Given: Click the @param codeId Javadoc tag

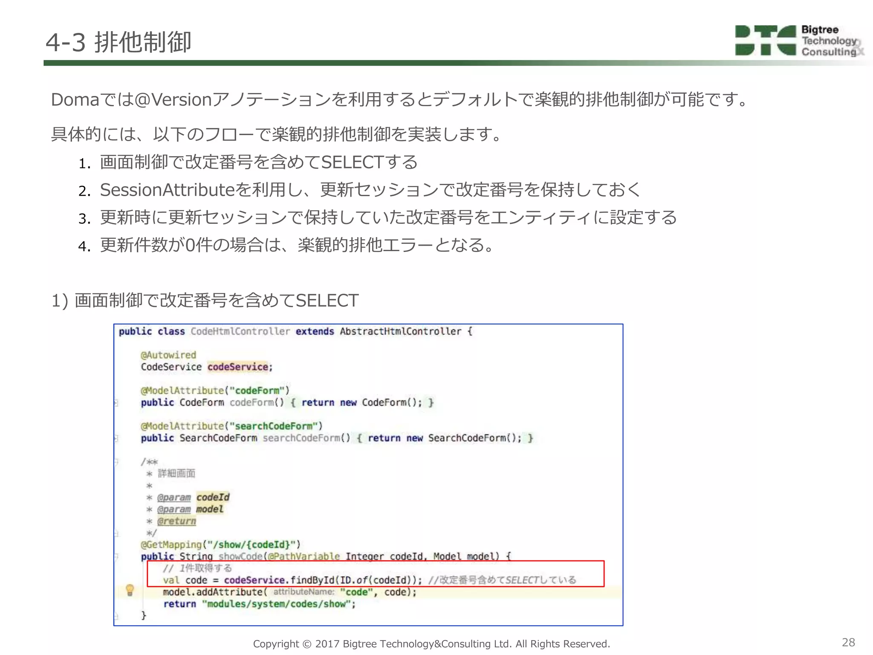Looking at the screenshot, I should (x=193, y=497).
